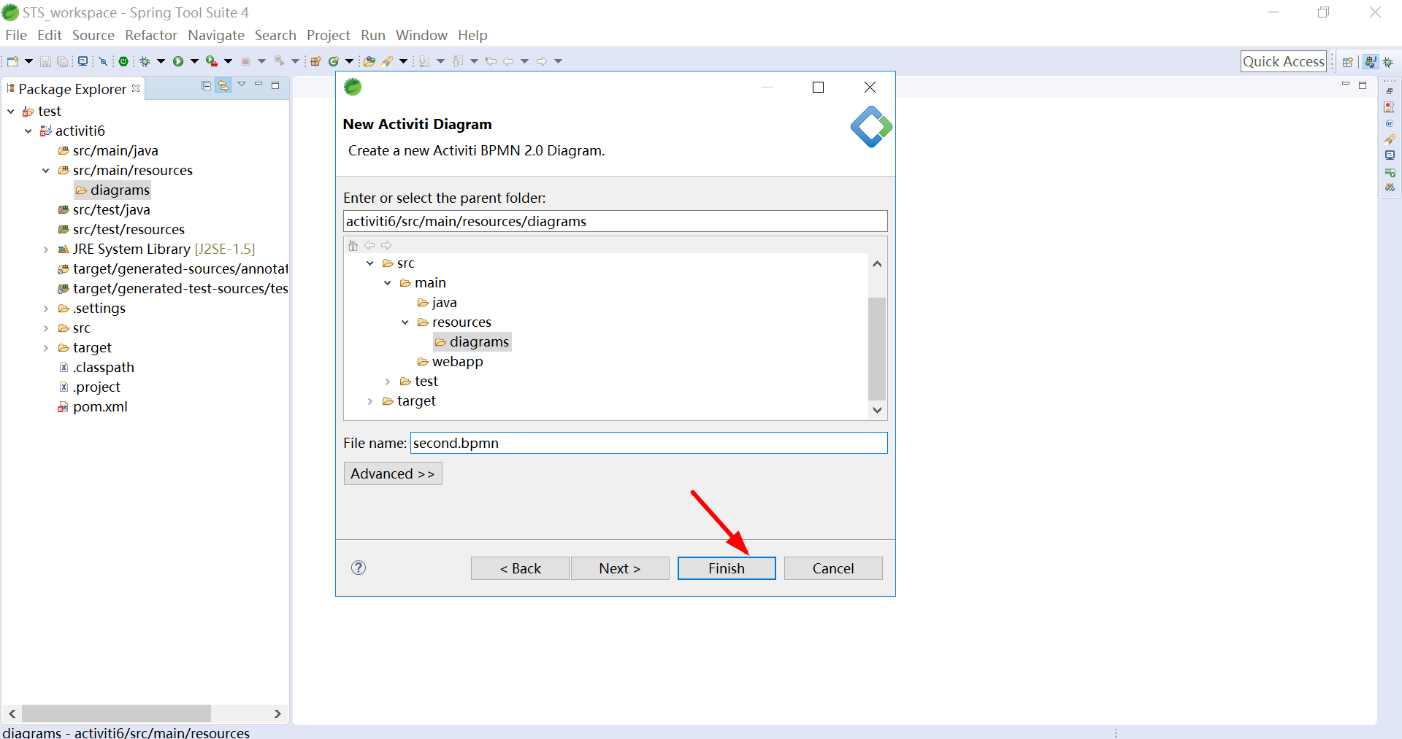This screenshot has width=1402, height=739.
Task: Click the Package Explorer horizontal scrollbar thumb
Action: [x=116, y=713]
